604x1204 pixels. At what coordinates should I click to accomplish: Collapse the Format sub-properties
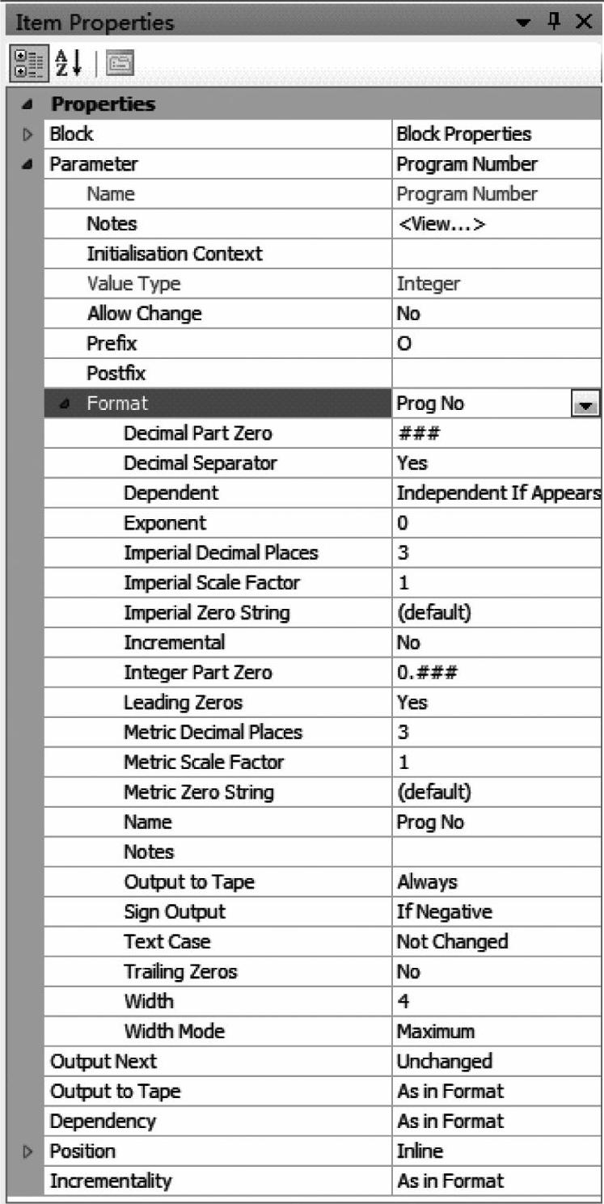[64, 403]
